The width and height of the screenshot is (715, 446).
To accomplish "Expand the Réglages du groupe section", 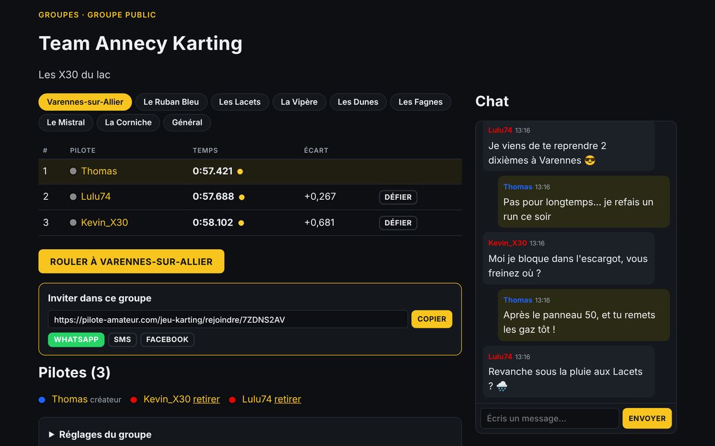I will click(x=250, y=435).
